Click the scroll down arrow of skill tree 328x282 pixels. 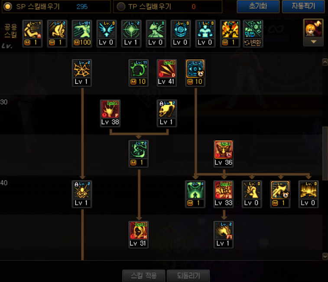coord(325,256)
